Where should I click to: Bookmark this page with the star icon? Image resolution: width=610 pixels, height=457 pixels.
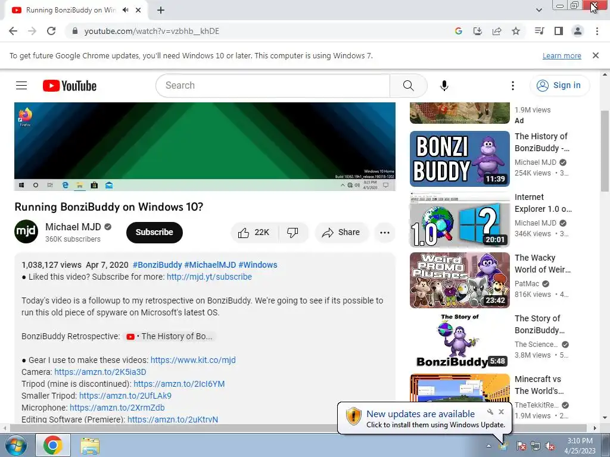[516, 31]
